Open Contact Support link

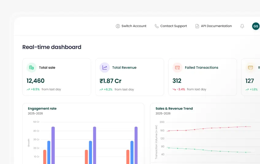(x=170, y=26)
